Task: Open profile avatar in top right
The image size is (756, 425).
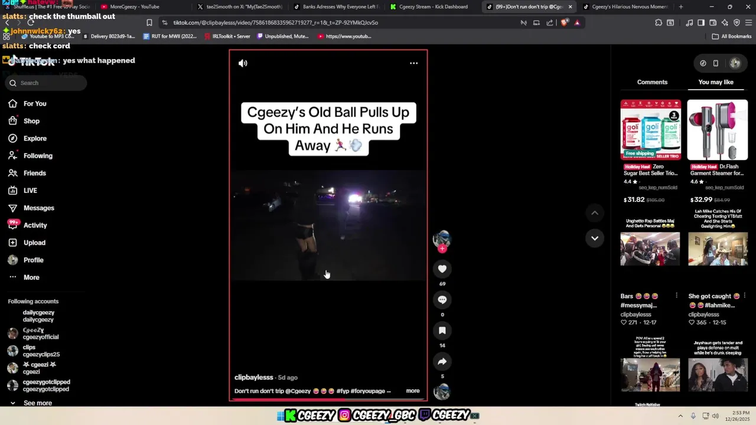Action: point(735,63)
